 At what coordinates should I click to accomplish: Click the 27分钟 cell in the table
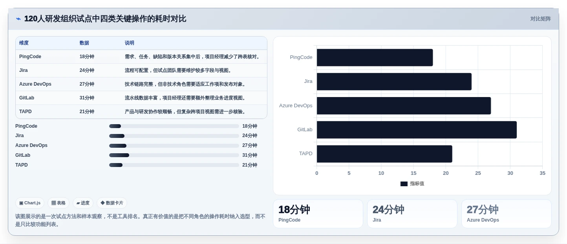(87, 84)
